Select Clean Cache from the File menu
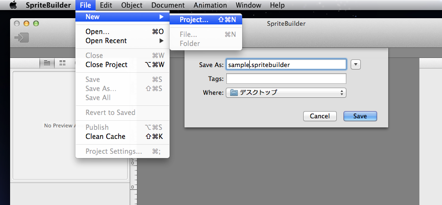This screenshot has width=442, height=205. pos(123,137)
